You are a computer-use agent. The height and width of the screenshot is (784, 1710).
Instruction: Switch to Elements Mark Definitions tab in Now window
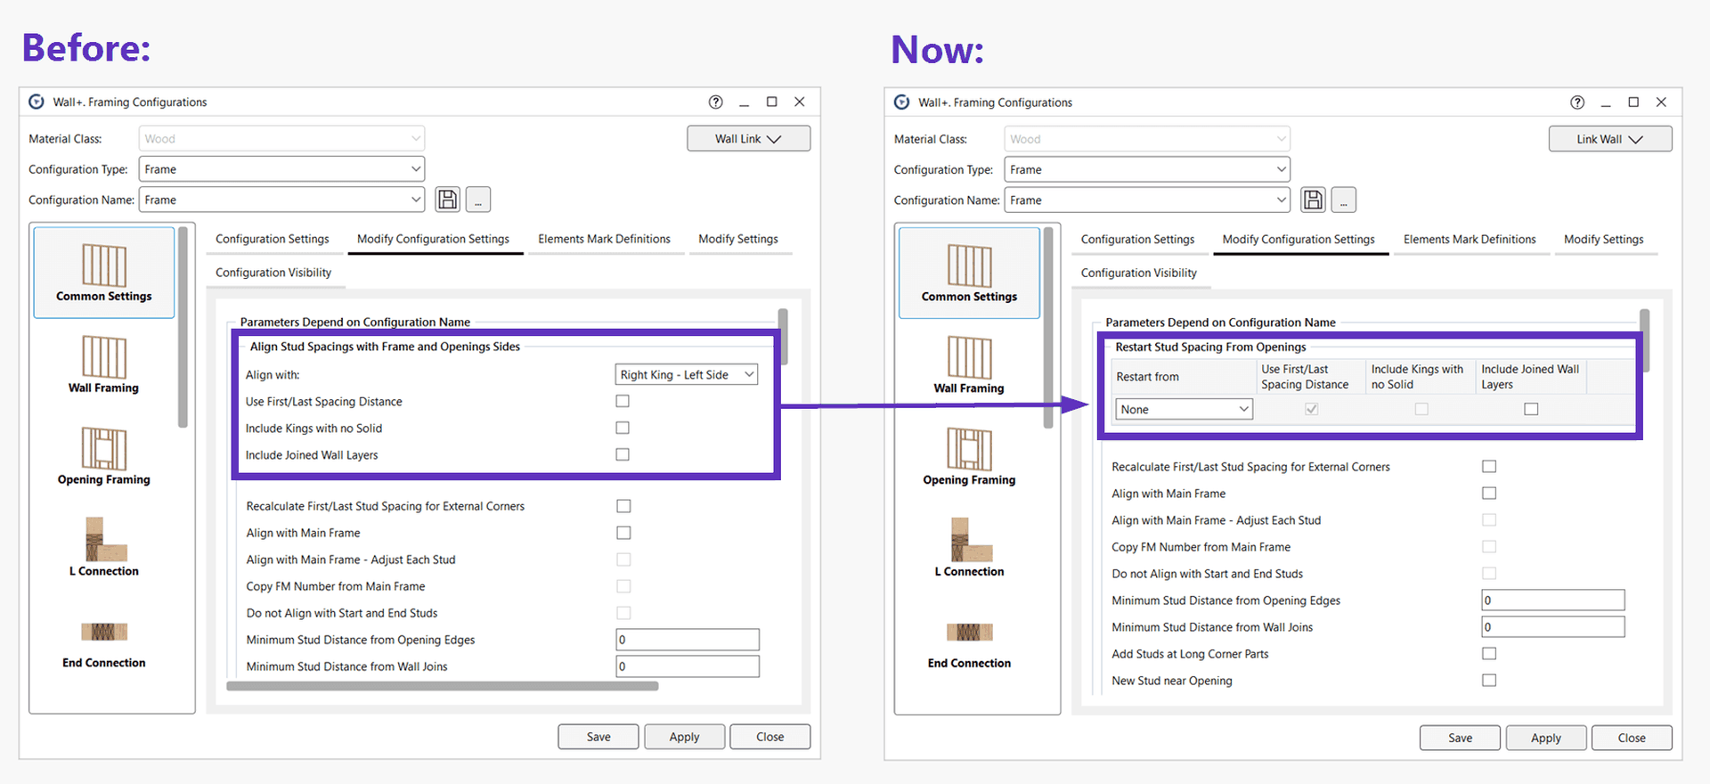coord(1470,240)
